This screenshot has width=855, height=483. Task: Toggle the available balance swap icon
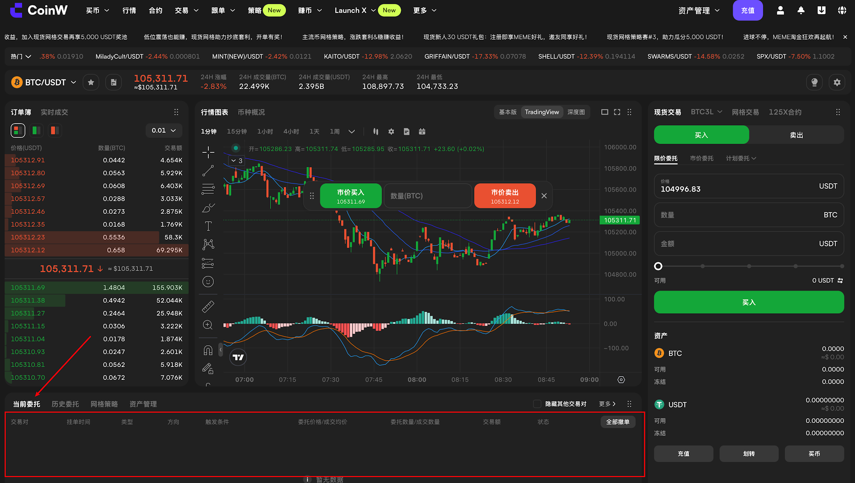(840, 281)
